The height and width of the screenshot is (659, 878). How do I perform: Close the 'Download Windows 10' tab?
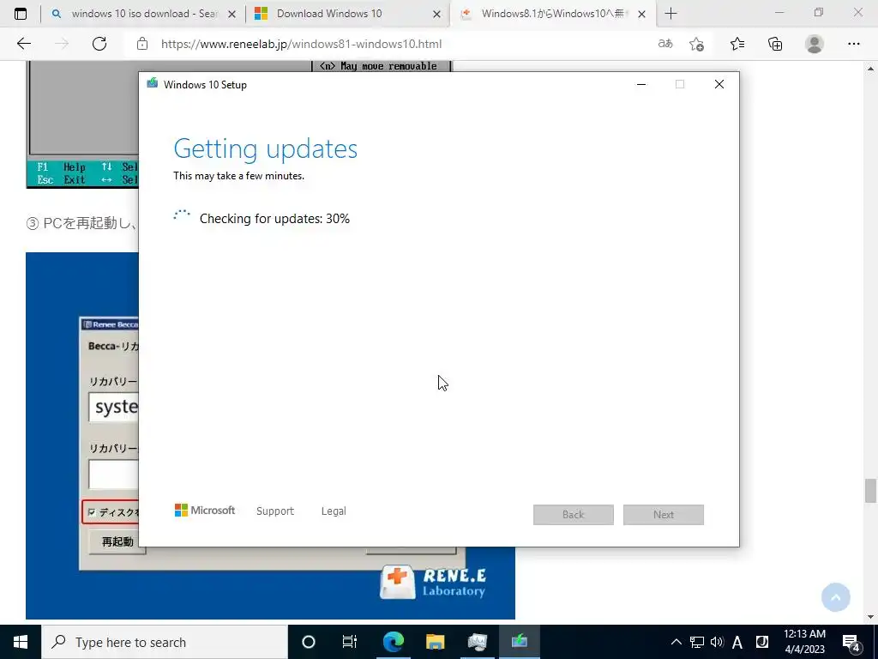click(436, 15)
